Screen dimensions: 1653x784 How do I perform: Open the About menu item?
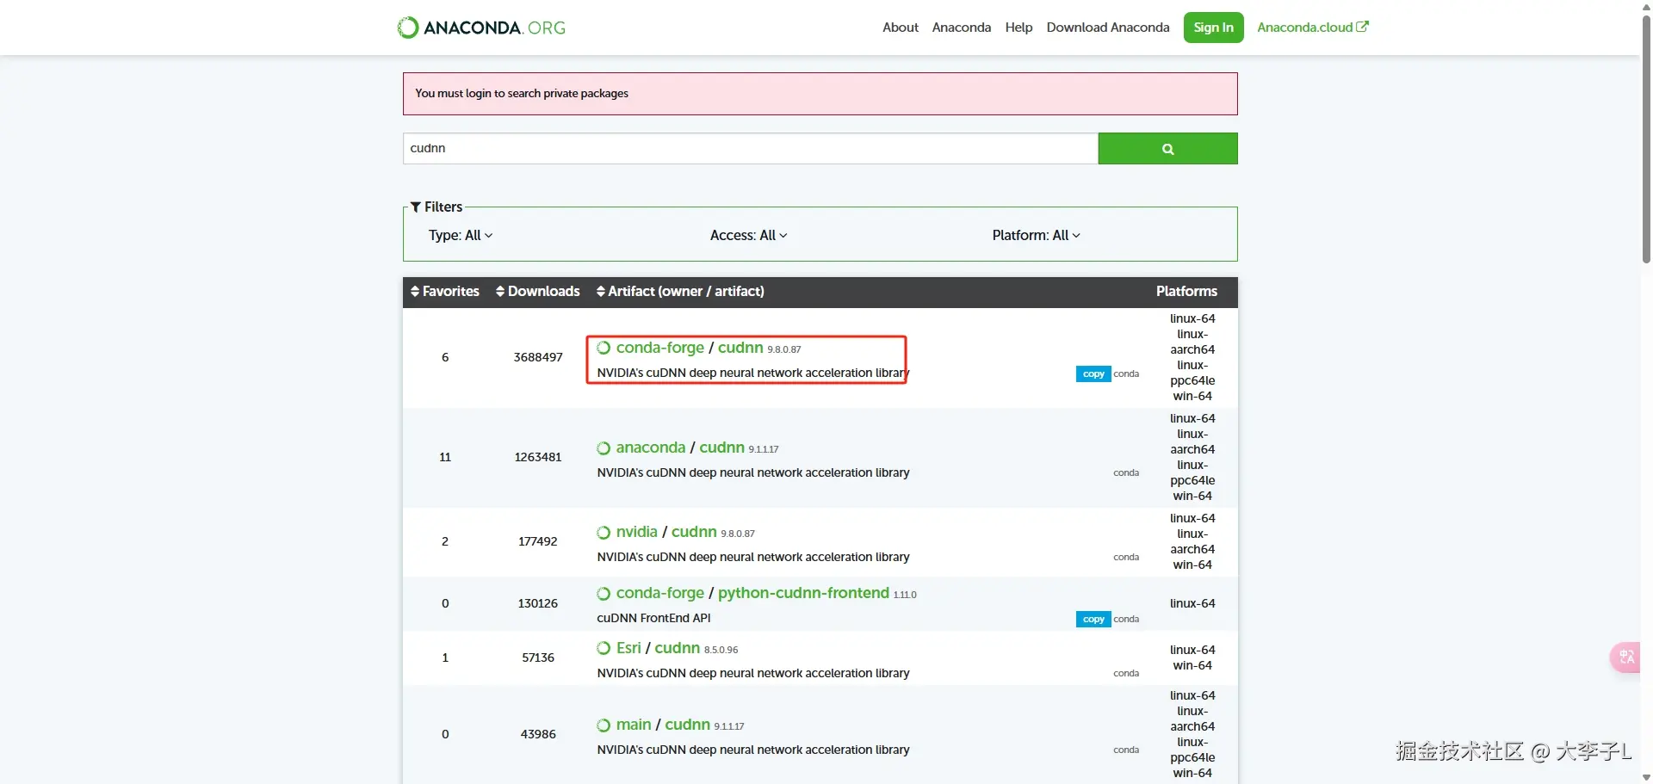[901, 28]
